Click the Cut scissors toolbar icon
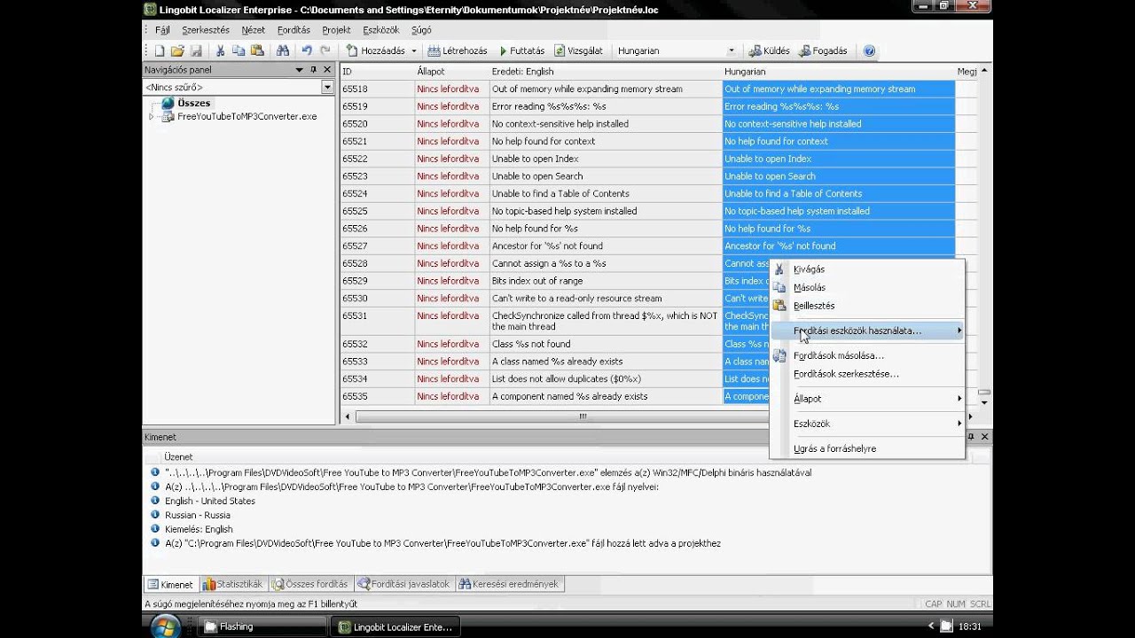Image resolution: width=1135 pixels, height=638 pixels. pyautogui.click(x=220, y=51)
